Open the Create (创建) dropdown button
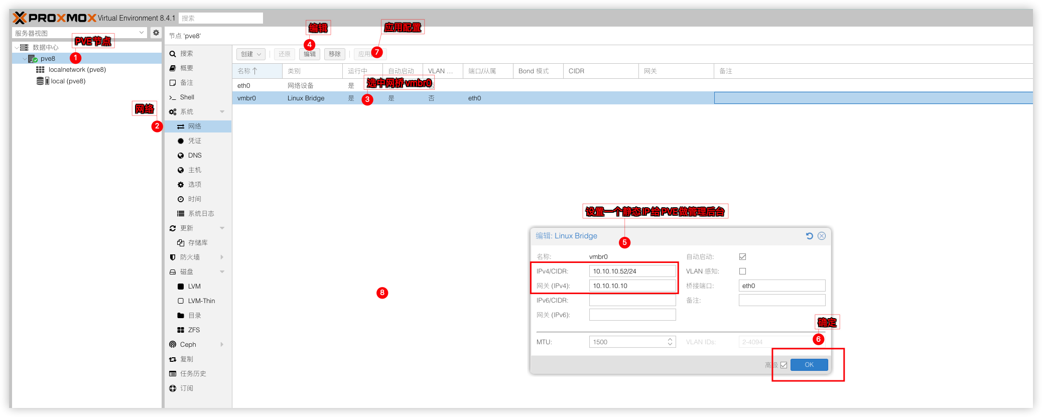Image resolution: width=1042 pixels, height=417 pixels. 250,54
